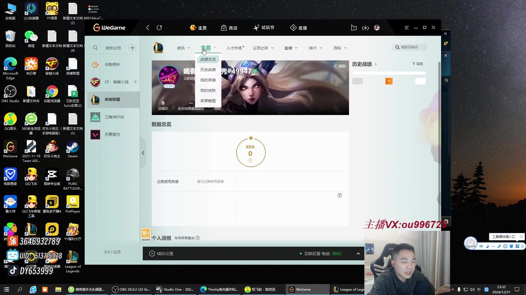This screenshot has width=526, height=295.
Task: Open 谷歌浏览器 Chrome shortcut
Action: [52, 94]
